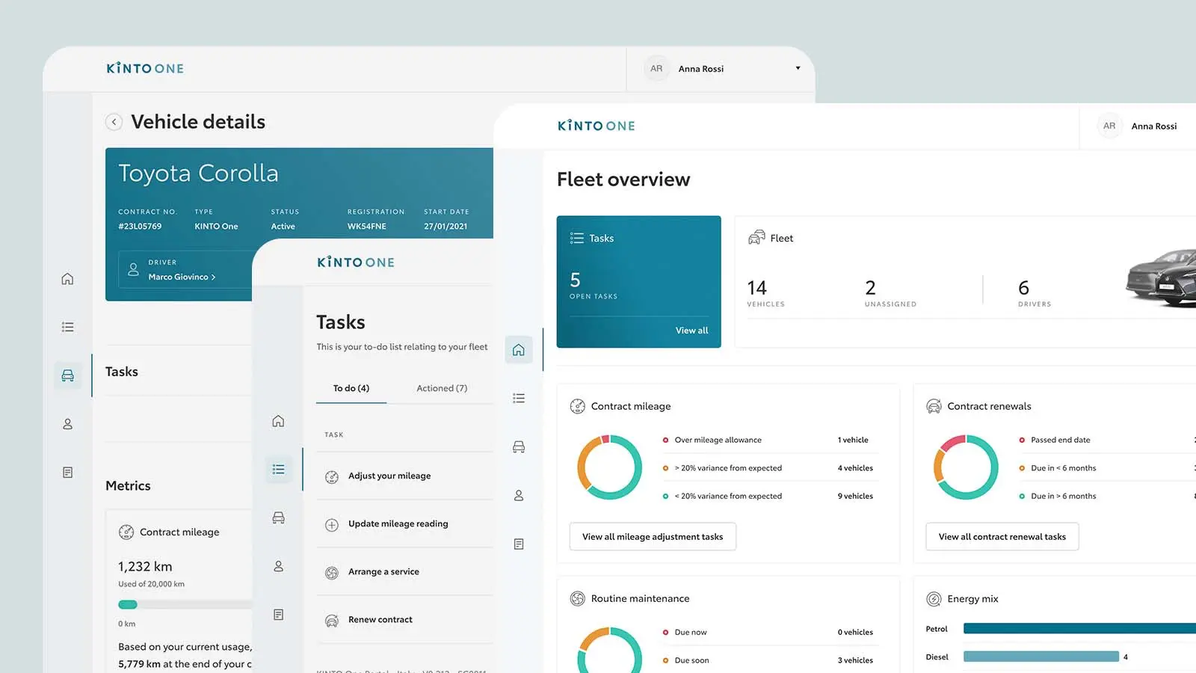Open drivers icon in Fleet overview sidebar
The image size is (1196, 673).
[519, 495]
